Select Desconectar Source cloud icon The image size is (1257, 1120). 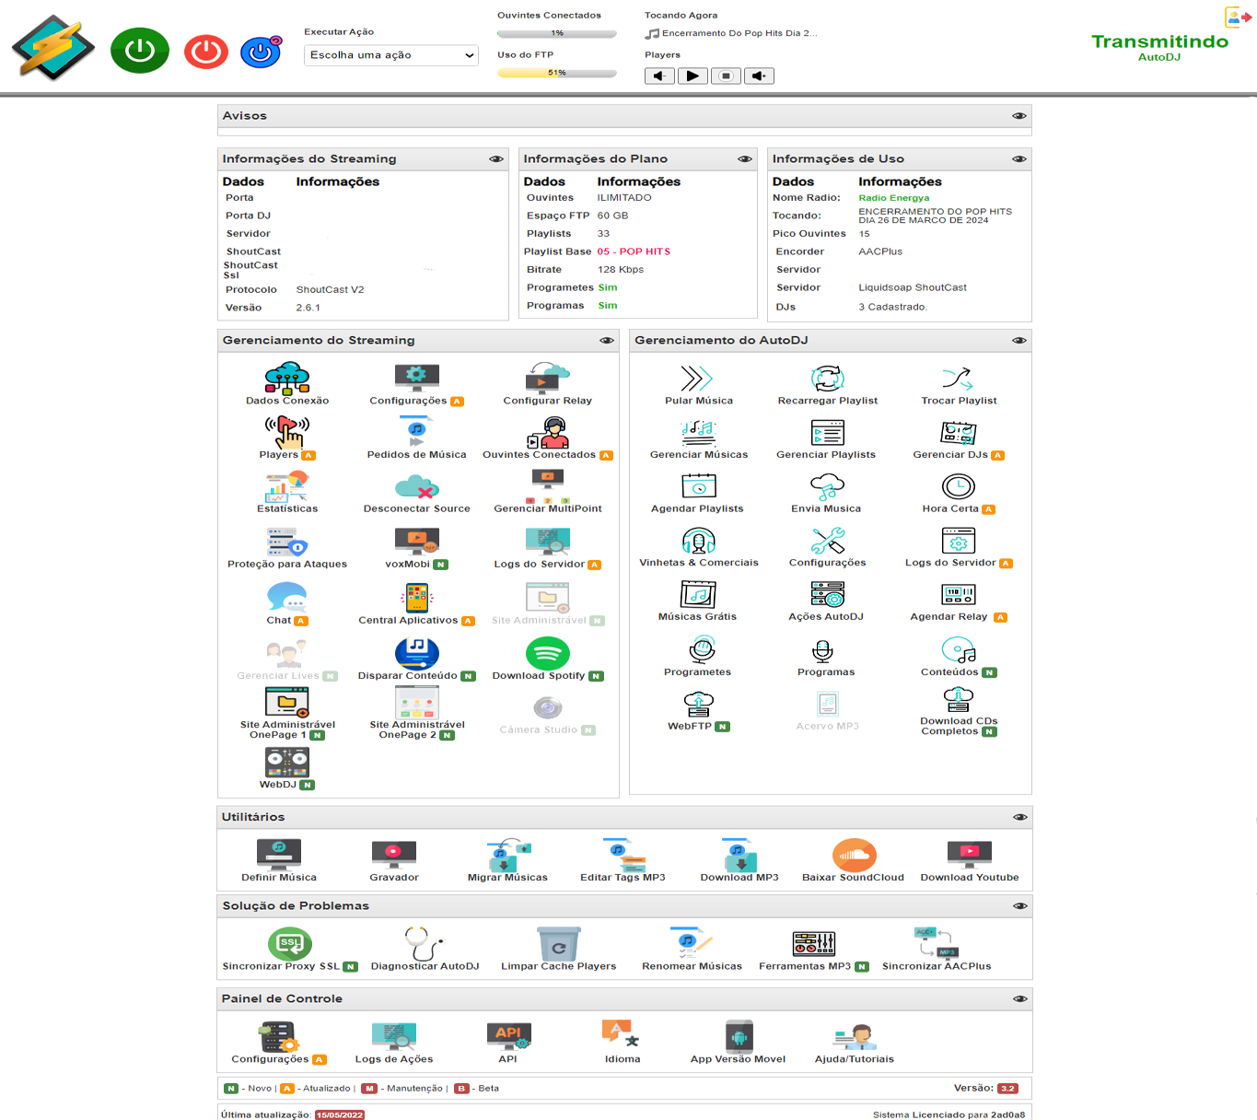click(x=417, y=486)
